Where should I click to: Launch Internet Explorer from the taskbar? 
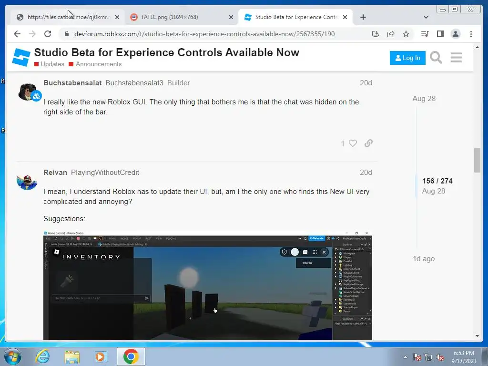(42, 356)
